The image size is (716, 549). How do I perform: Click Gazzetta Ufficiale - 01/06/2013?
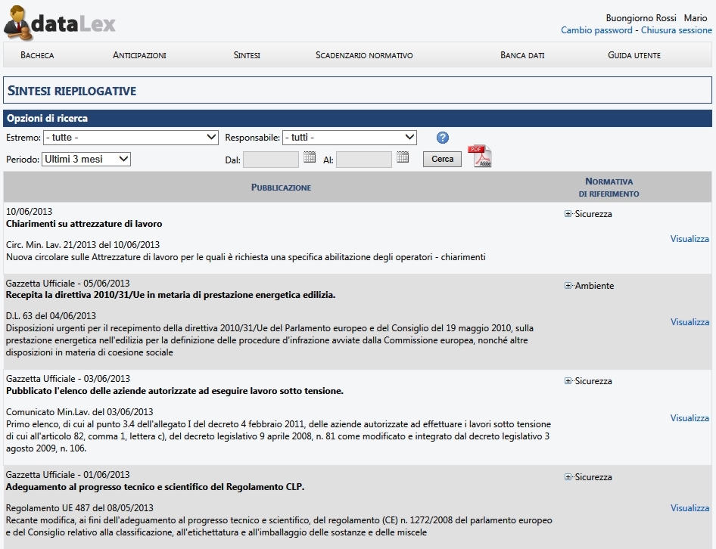[67, 475]
